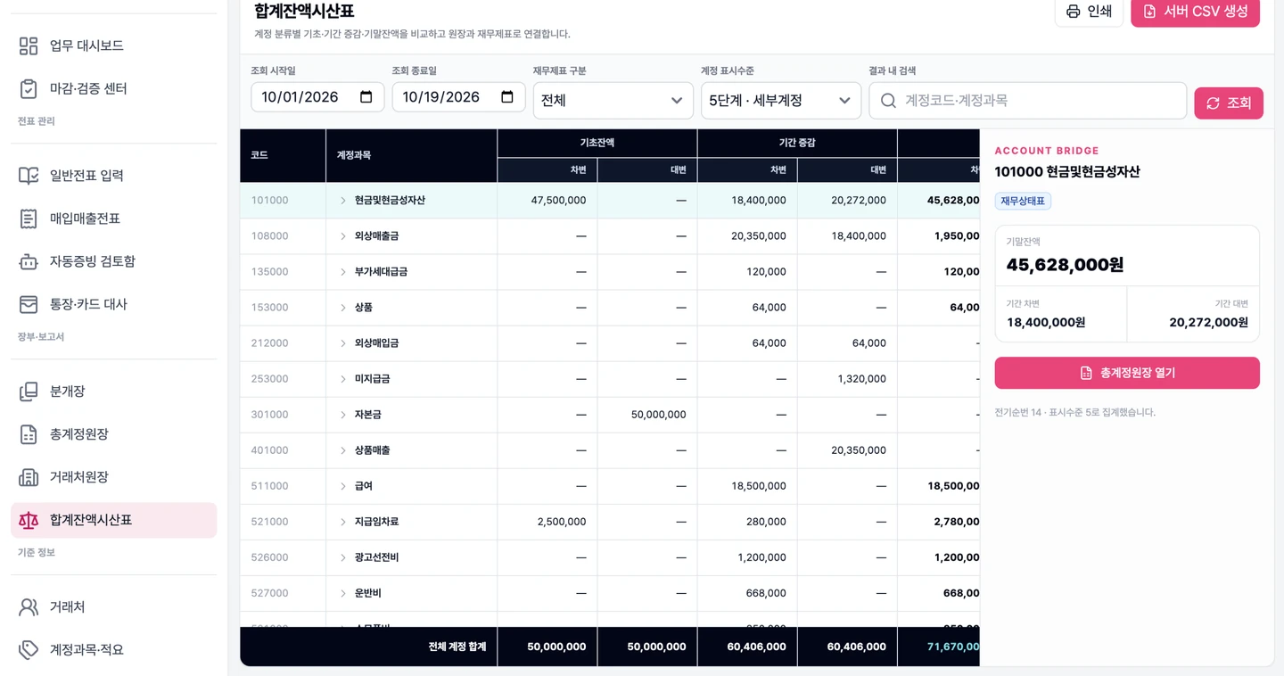The height and width of the screenshot is (676, 1284).
Task: Open calendar picker for 조회 종료일
Action: (x=506, y=97)
